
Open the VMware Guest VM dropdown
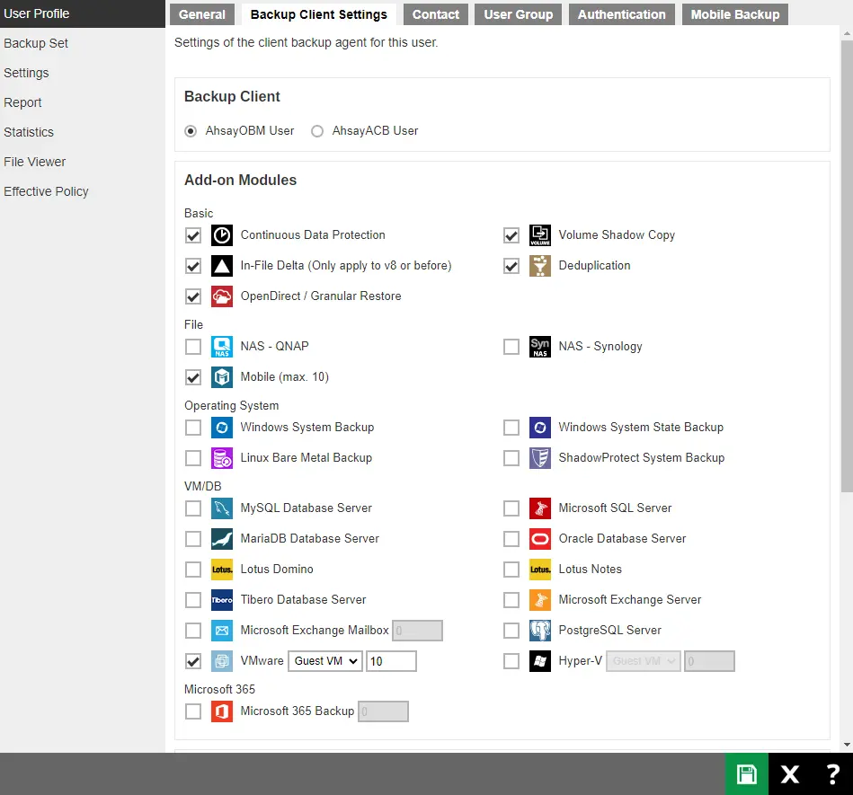tap(325, 661)
